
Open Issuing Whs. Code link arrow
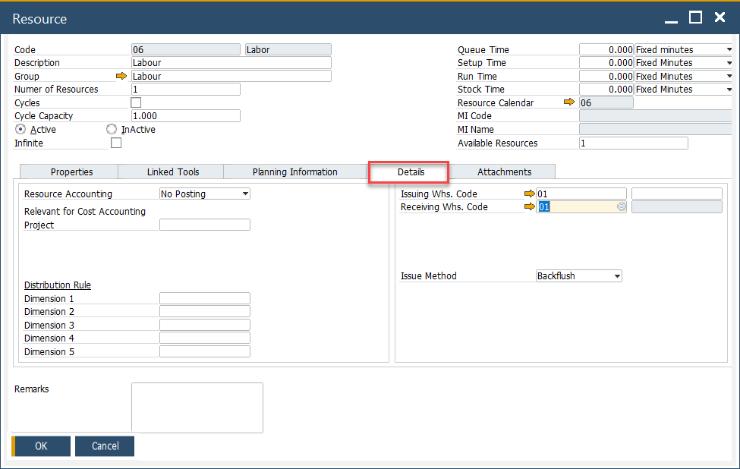529,194
